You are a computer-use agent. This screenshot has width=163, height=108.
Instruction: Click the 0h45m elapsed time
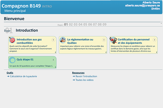[x=156, y=9]
